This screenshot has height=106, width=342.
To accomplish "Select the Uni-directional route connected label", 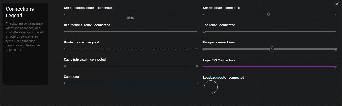I will point(89,8).
